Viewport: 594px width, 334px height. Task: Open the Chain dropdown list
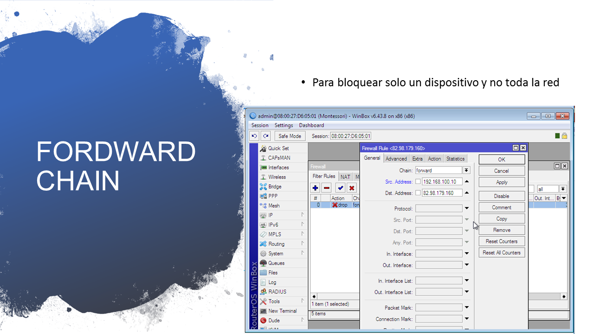tap(466, 170)
